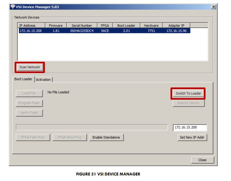Select the Boot Loader tab

pyautogui.click(x=23, y=79)
